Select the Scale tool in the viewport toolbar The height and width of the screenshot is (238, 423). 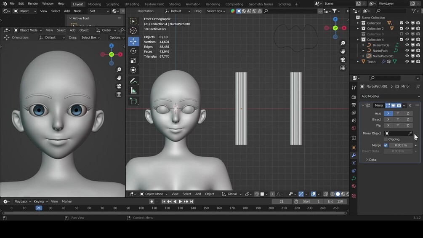click(x=133, y=61)
